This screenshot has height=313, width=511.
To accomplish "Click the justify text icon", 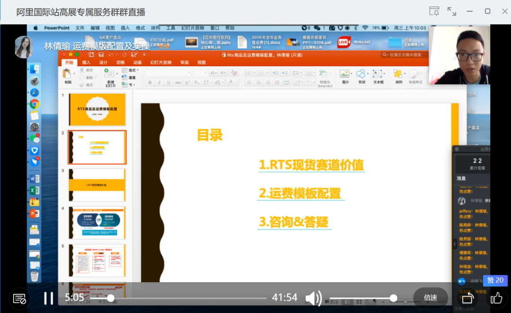I will pyautogui.click(x=277, y=82).
